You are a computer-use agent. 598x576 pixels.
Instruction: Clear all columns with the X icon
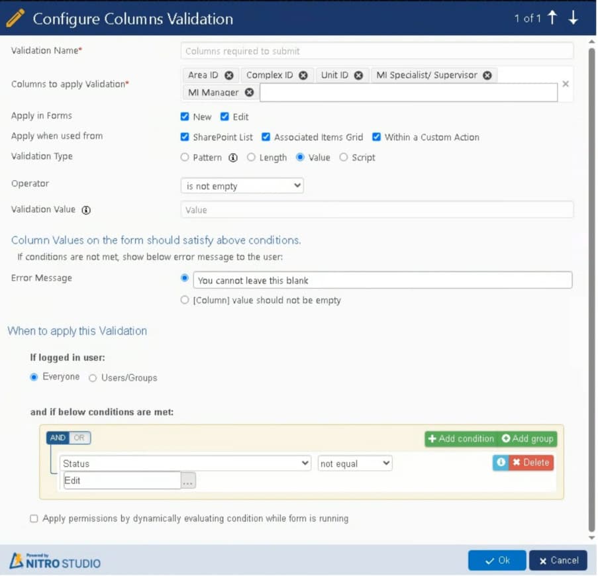(566, 84)
